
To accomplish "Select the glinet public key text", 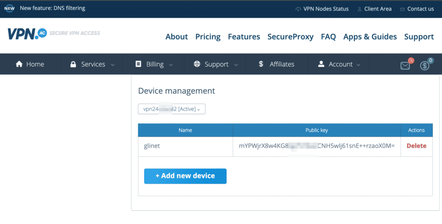I will pyautogui.click(x=317, y=146).
